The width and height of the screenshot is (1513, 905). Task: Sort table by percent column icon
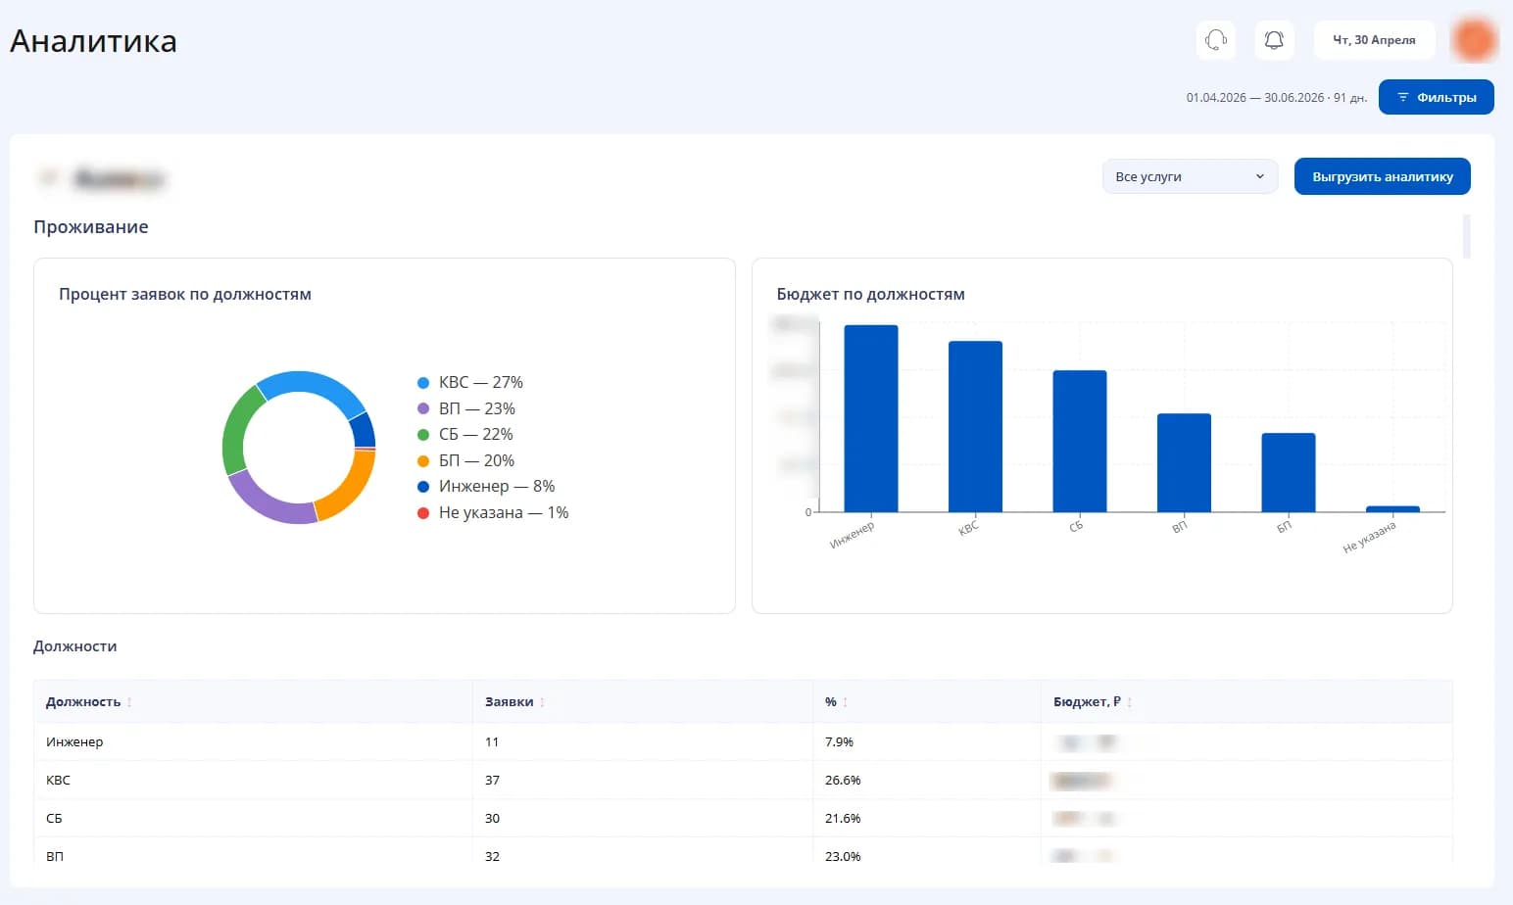point(845,702)
